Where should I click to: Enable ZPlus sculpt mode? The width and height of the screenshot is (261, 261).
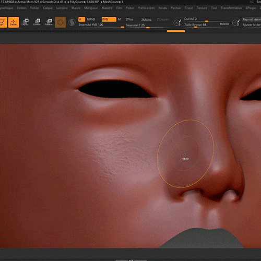(129, 19)
